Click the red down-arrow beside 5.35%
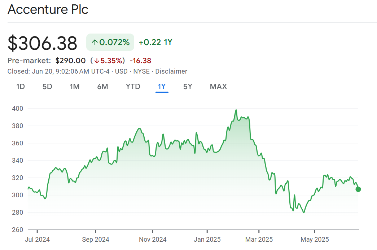This screenshot has width=377, height=250. [x=97, y=61]
